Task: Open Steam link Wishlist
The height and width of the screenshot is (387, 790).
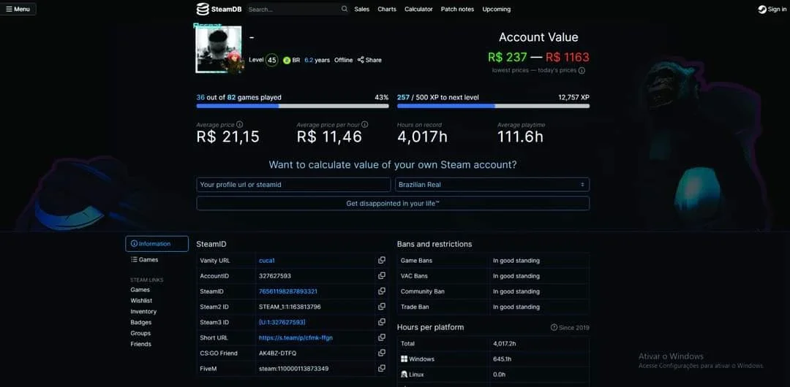Action: pos(141,300)
